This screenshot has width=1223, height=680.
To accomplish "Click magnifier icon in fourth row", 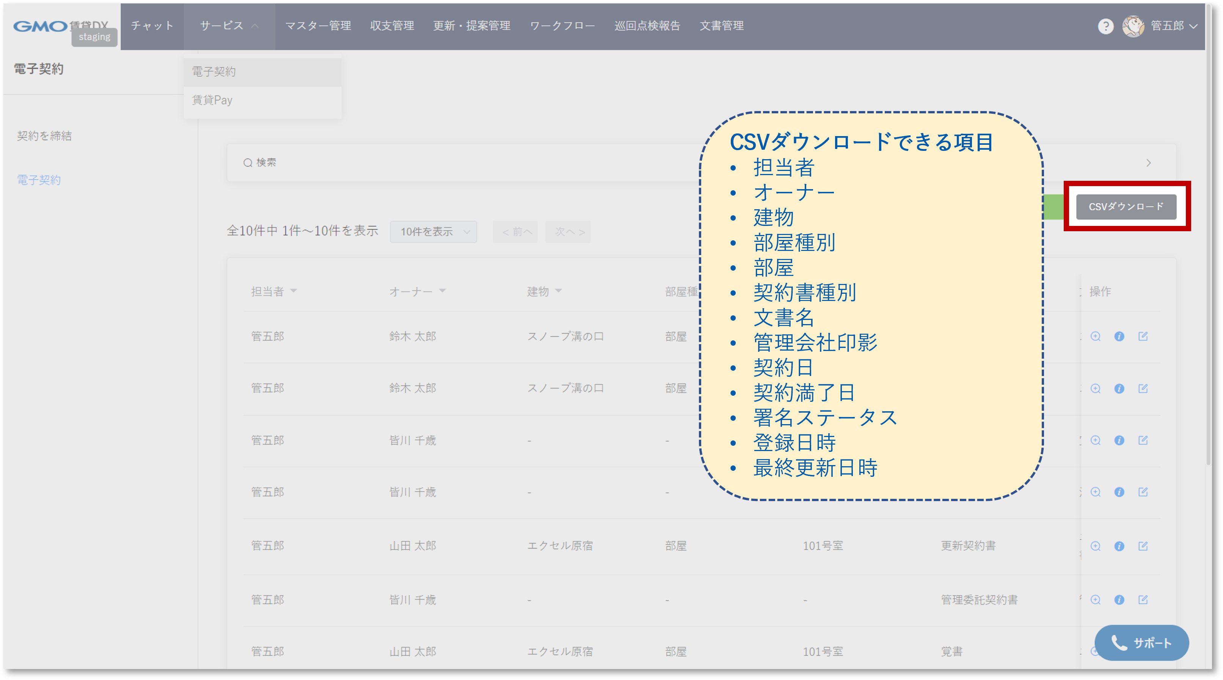I will 1095,492.
